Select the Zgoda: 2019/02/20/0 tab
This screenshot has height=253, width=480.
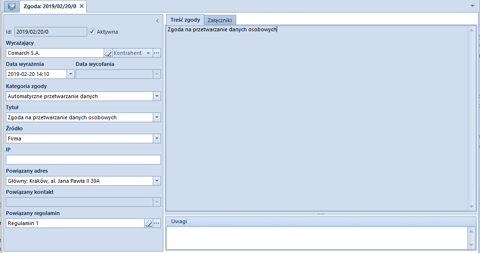click(x=50, y=6)
